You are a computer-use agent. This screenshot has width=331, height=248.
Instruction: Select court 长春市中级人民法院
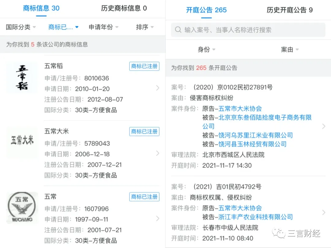[x=230, y=227]
